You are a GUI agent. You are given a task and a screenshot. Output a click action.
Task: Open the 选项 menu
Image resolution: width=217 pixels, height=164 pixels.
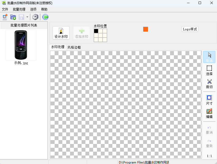pyautogui.click(x=33, y=9)
